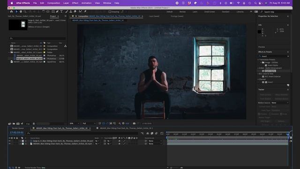Select the Eraser tool
The width and height of the screenshot is (300, 169).
pos(75,12)
